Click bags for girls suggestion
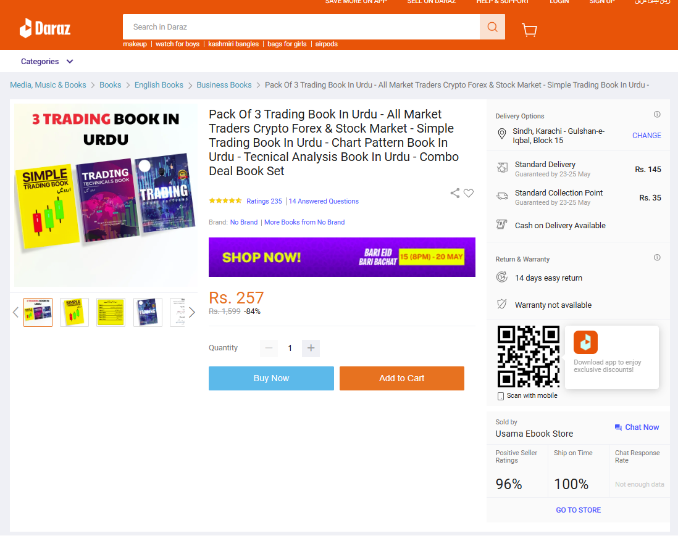This screenshot has height=536, width=678. coord(287,44)
